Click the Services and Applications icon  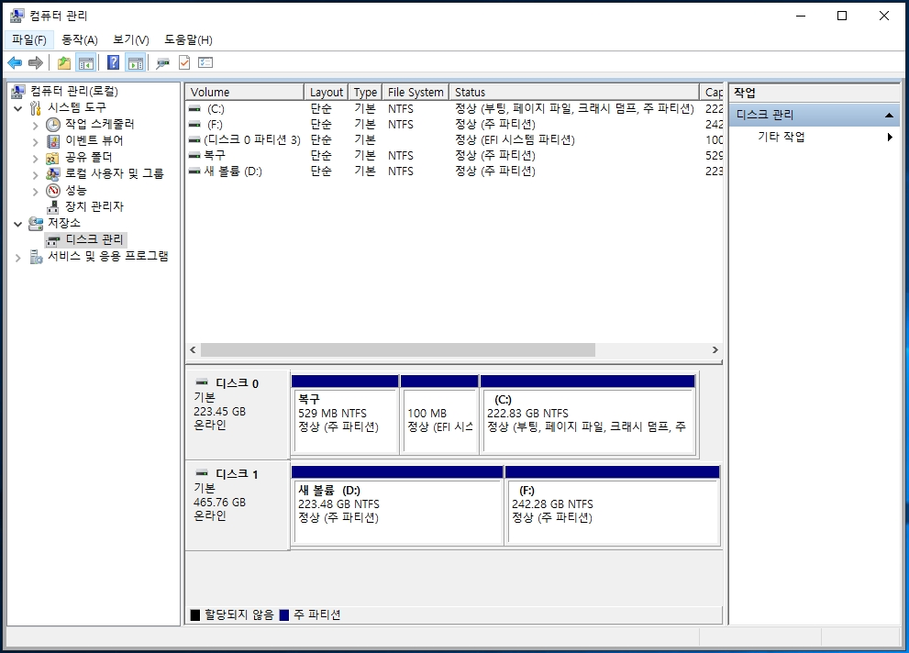click(36, 256)
